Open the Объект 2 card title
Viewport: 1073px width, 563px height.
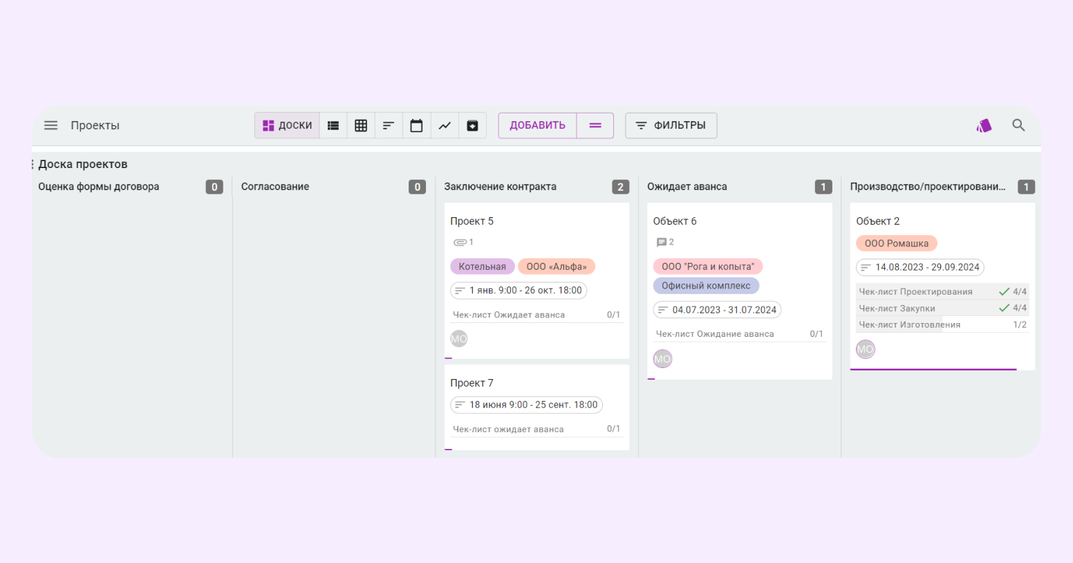pos(878,221)
